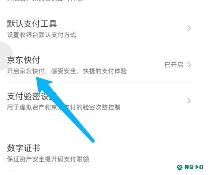Screen dimensions: 208x175
Task: Click the 设置收银台默认支付方式 description
Action: [42, 35]
